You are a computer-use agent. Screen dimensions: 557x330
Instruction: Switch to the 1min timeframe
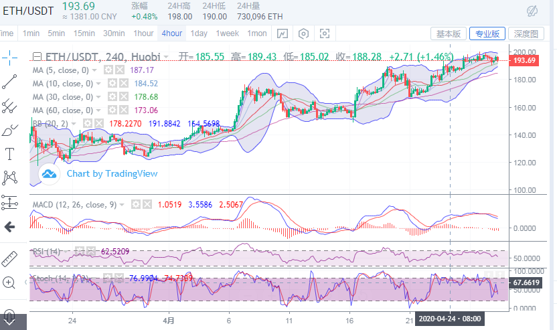pos(31,33)
